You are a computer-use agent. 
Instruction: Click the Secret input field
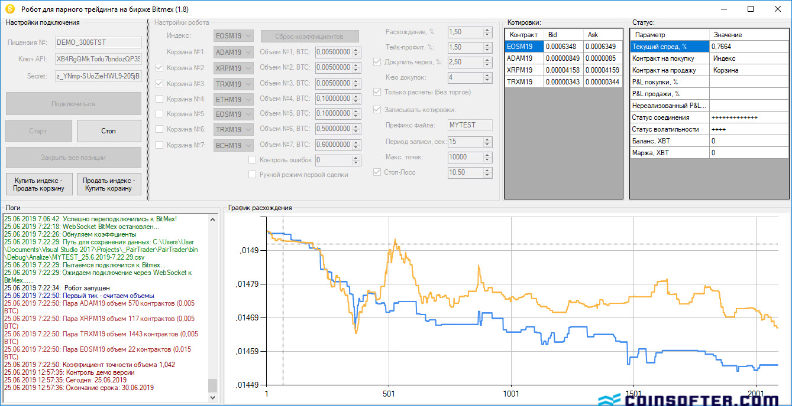pyautogui.click(x=98, y=76)
